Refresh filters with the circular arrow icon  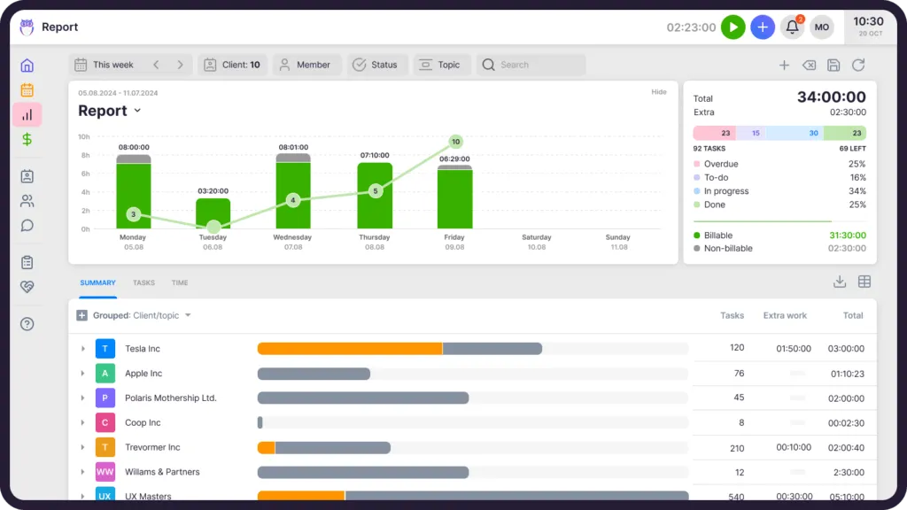click(x=858, y=65)
